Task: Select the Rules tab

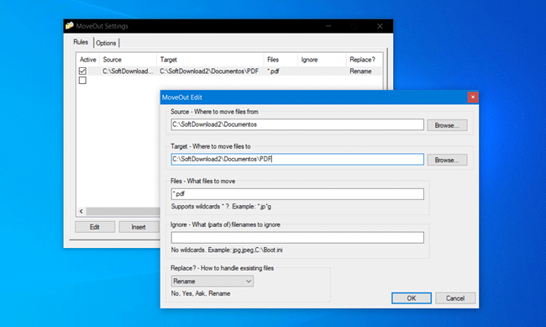Action: tap(81, 42)
